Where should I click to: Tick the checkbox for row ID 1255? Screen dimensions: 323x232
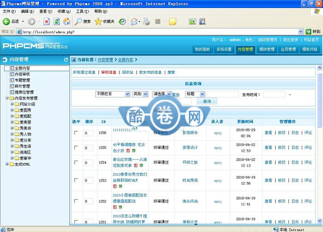[76, 147]
